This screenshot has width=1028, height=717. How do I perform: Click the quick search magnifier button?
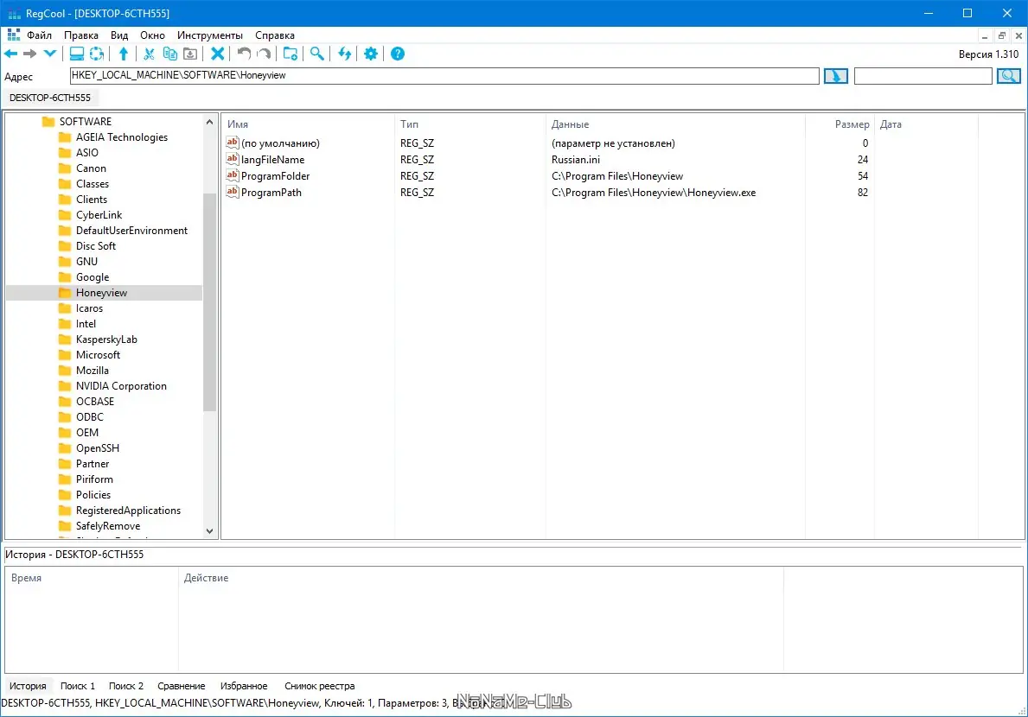1008,76
